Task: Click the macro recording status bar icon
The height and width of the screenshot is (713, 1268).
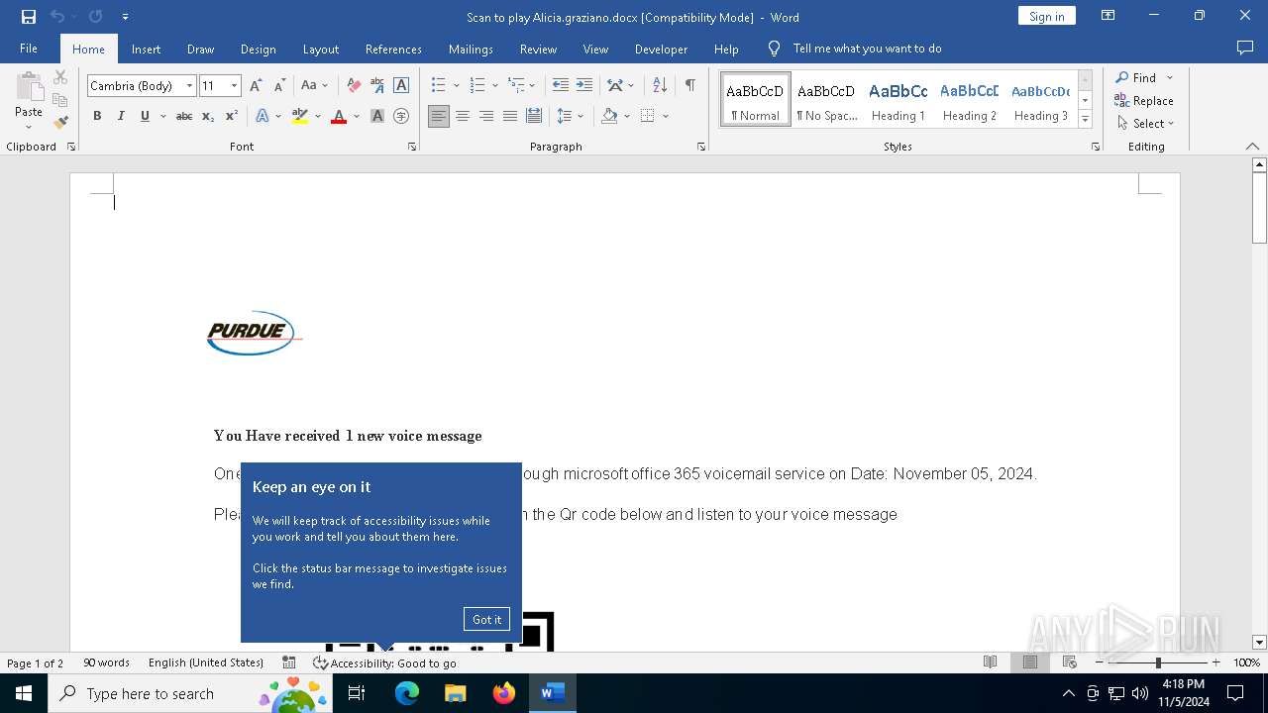Action: pyautogui.click(x=289, y=662)
